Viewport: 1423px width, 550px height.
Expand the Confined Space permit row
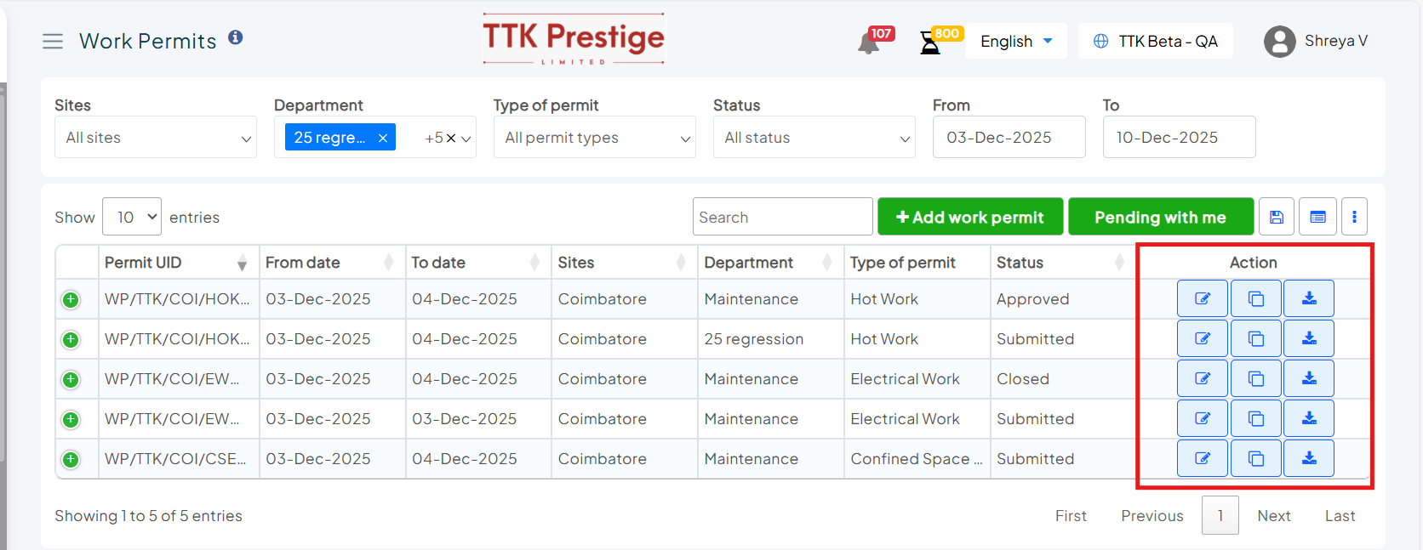pyautogui.click(x=71, y=459)
